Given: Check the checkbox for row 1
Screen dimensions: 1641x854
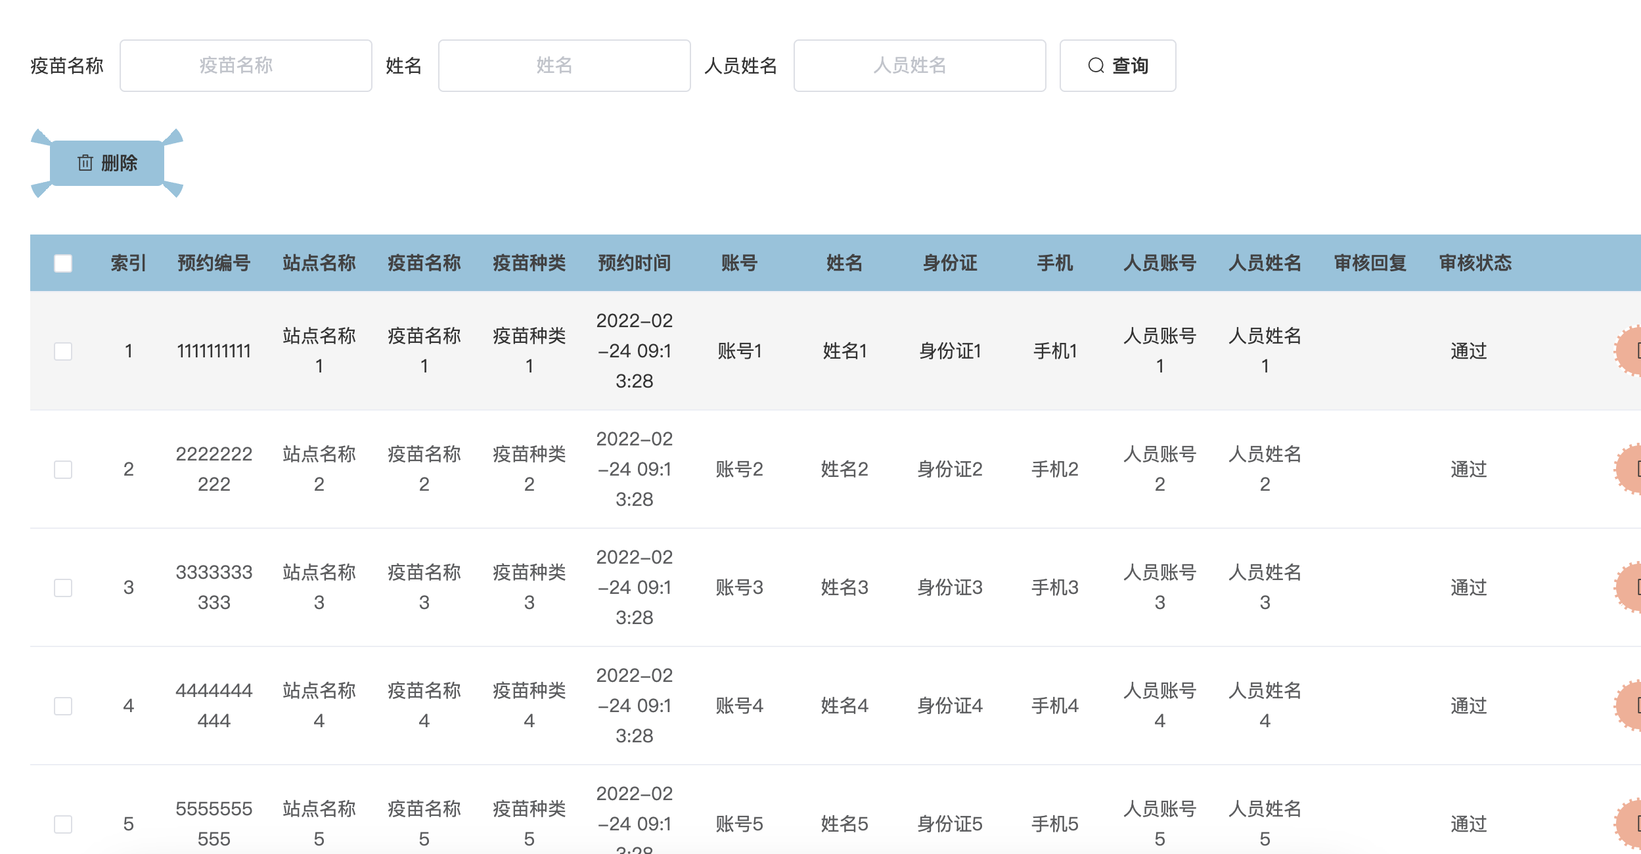Looking at the screenshot, I should coord(63,351).
